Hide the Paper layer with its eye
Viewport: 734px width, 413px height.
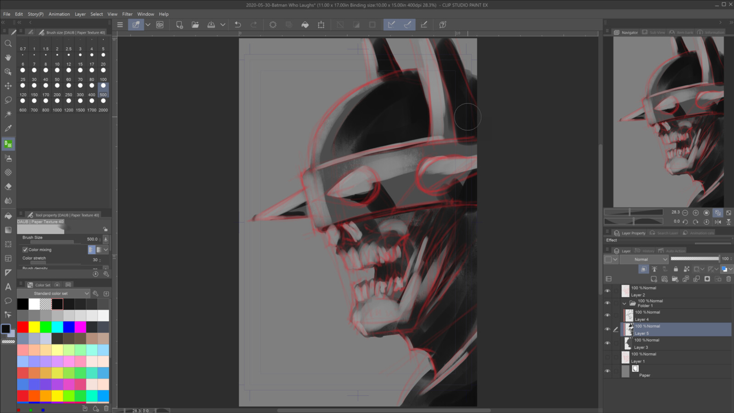pyautogui.click(x=607, y=371)
